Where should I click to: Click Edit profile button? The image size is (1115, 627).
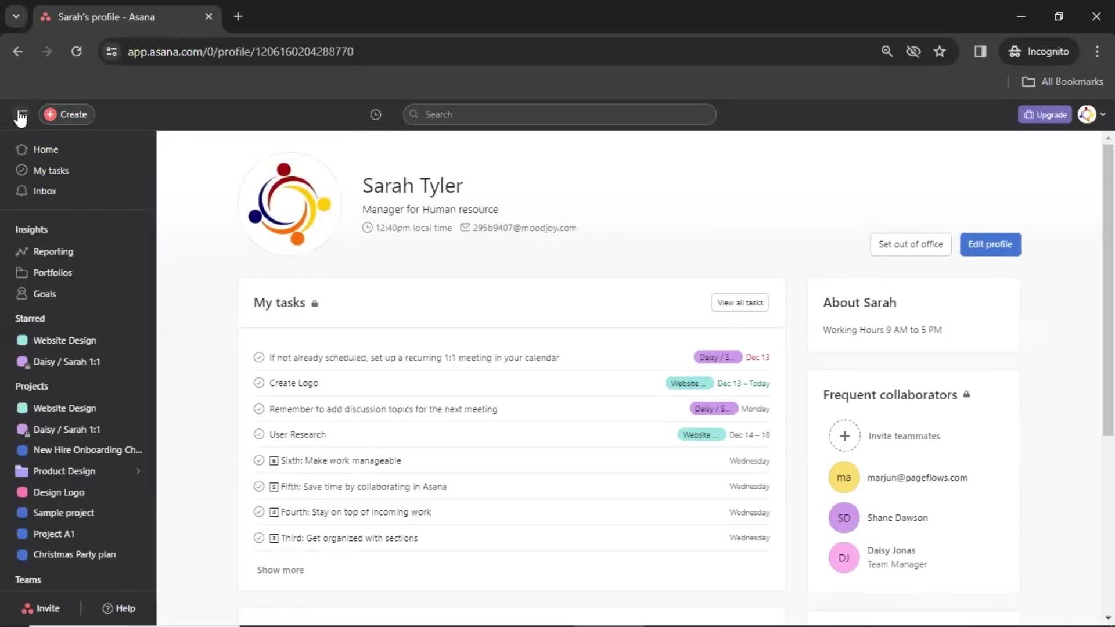point(990,244)
